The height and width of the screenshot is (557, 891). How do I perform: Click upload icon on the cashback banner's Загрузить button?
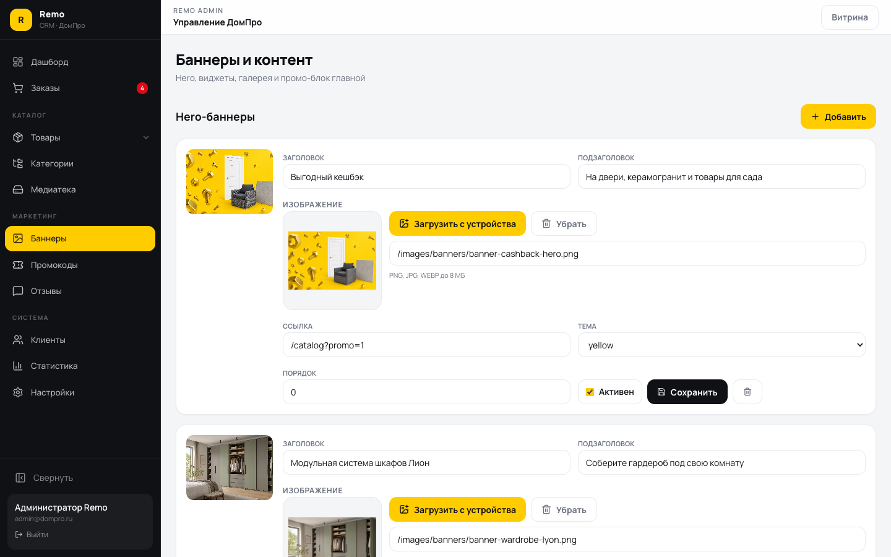click(404, 223)
